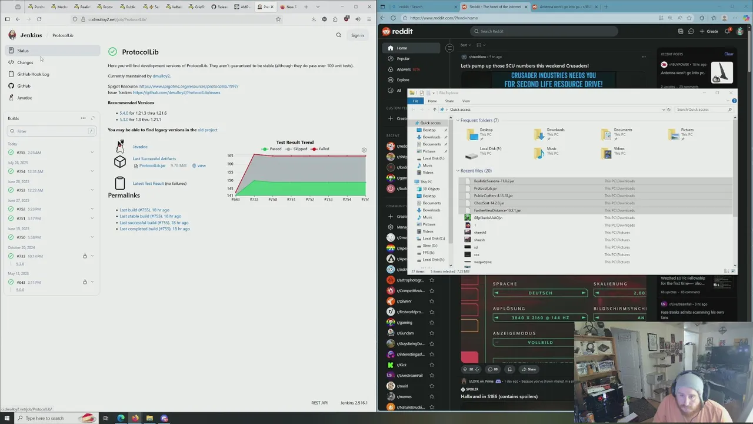This screenshot has width=753, height=424.
Task: Open the dmulloy2 maintainer link
Action: [x=161, y=76]
